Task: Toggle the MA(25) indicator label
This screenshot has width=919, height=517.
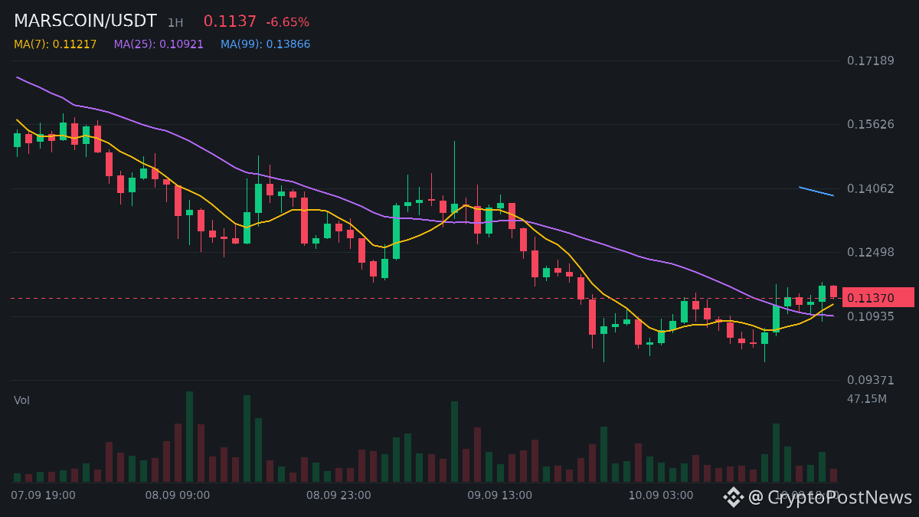Action: (x=159, y=44)
